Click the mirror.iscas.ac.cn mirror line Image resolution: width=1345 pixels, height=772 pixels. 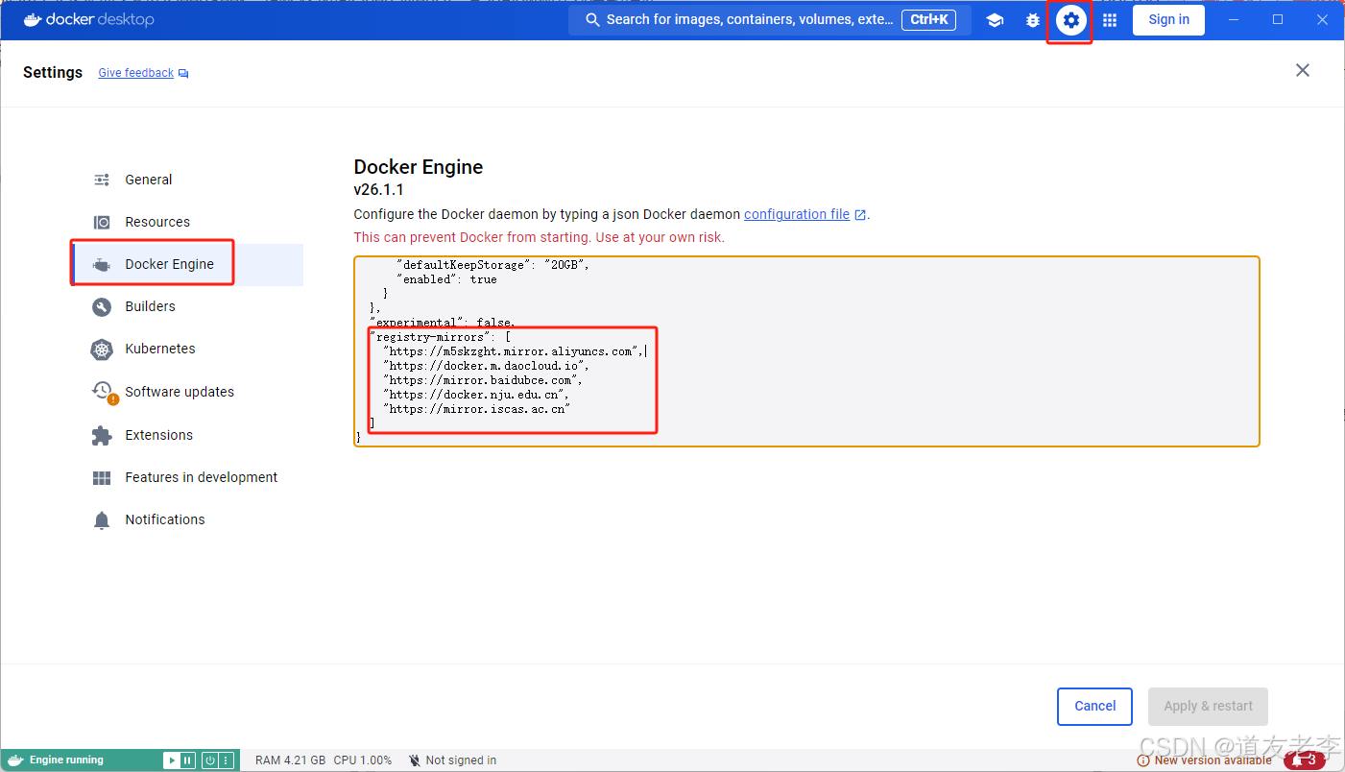[477, 409]
